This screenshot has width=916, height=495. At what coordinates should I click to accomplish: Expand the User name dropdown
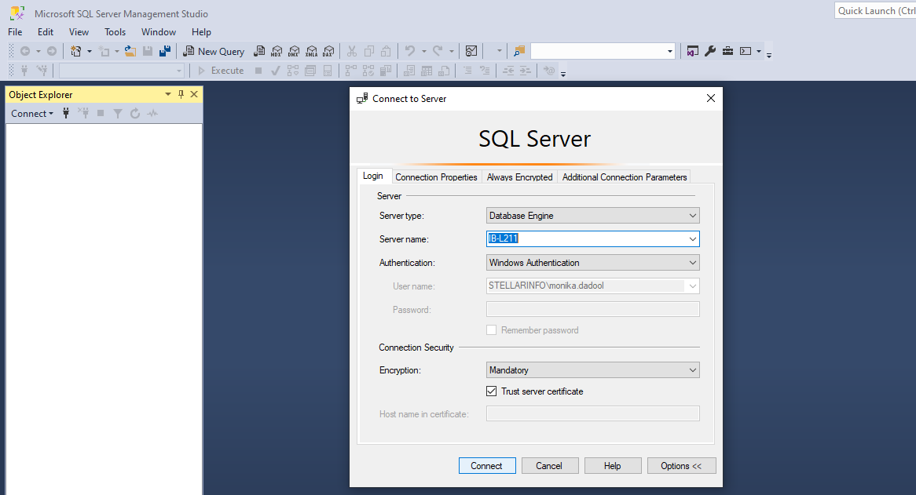point(692,286)
